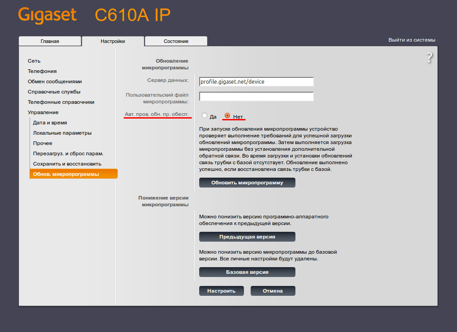The width and height of the screenshot is (457, 332).
Task: Switch to the Состояние tab
Action: (176, 41)
